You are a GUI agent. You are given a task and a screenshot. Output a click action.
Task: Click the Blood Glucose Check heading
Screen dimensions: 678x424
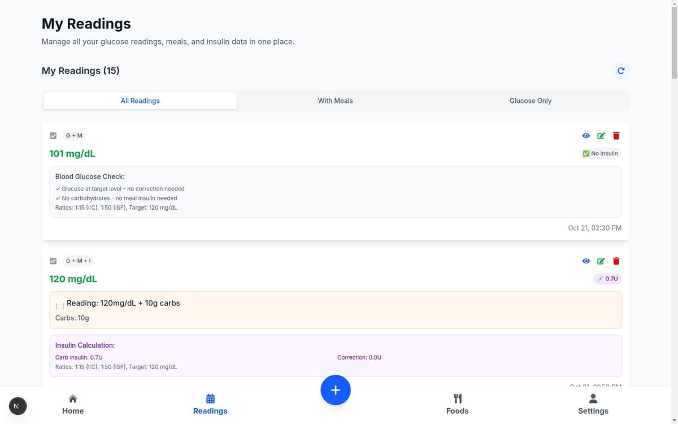pos(90,176)
